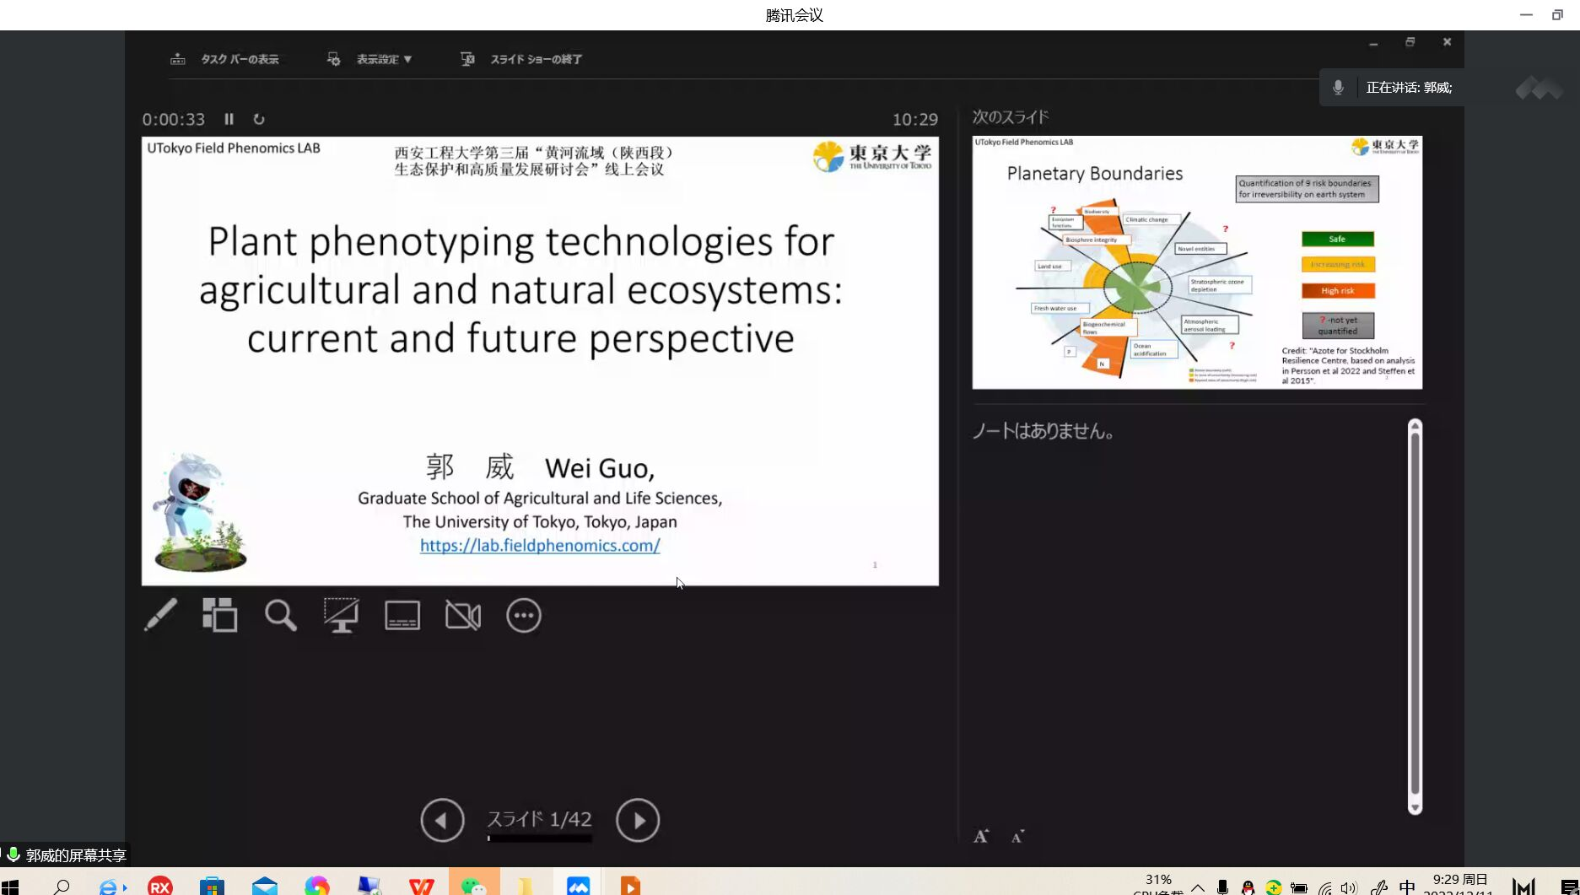Open more slideshow options ellipsis
1580x895 pixels.
pos(524,615)
